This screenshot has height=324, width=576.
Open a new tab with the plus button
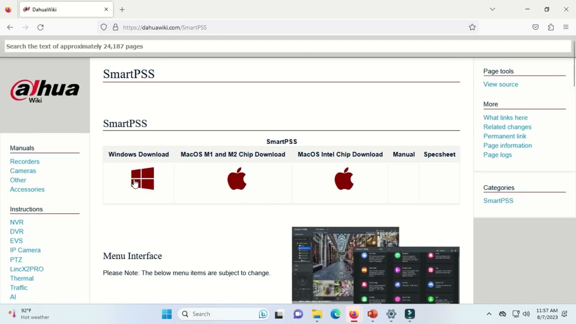coord(122,9)
